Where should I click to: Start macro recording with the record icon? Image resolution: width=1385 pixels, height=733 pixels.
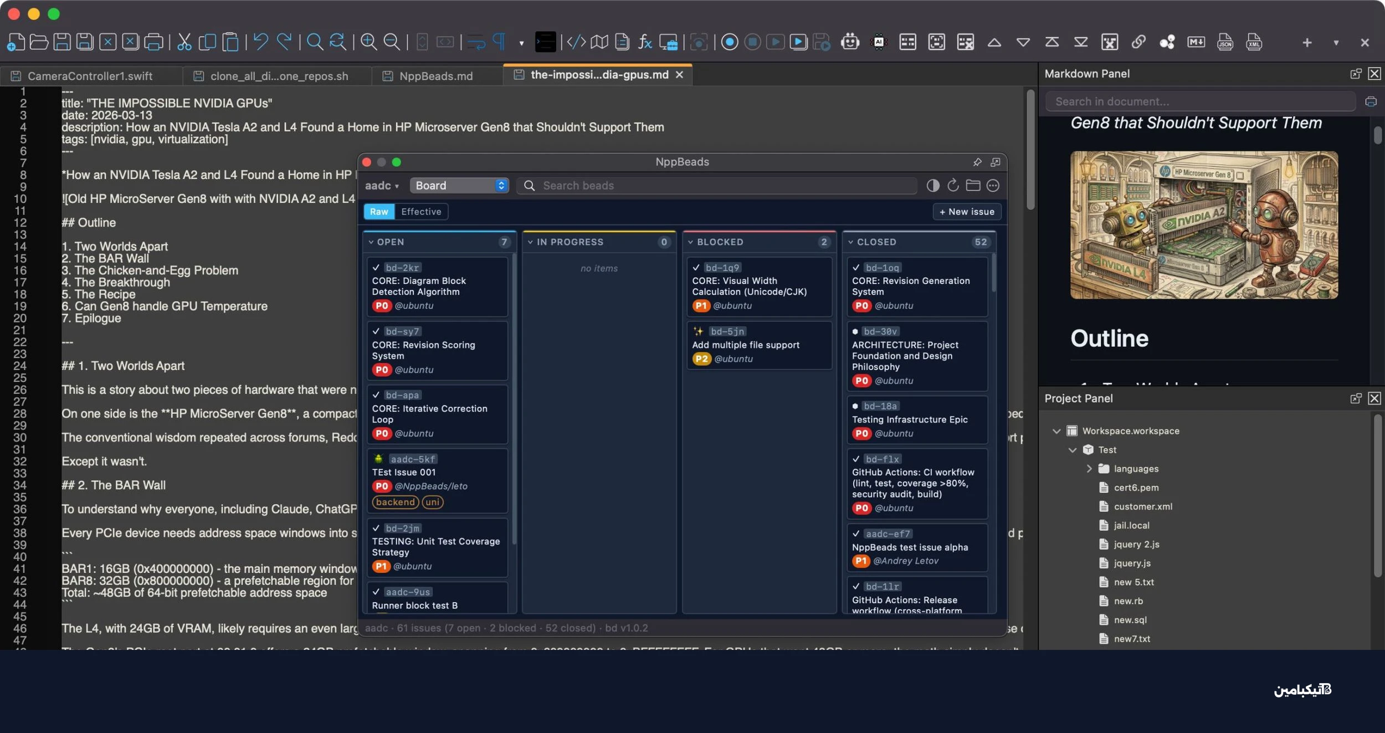(x=730, y=42)
